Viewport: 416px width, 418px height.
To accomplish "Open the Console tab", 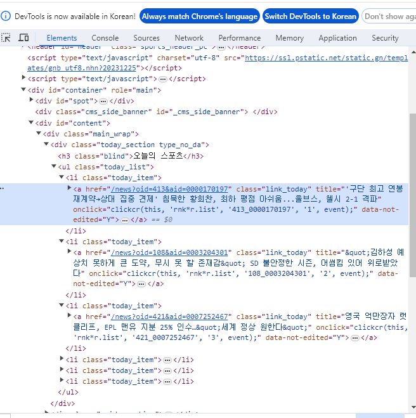I will click(x=105, y=38).
